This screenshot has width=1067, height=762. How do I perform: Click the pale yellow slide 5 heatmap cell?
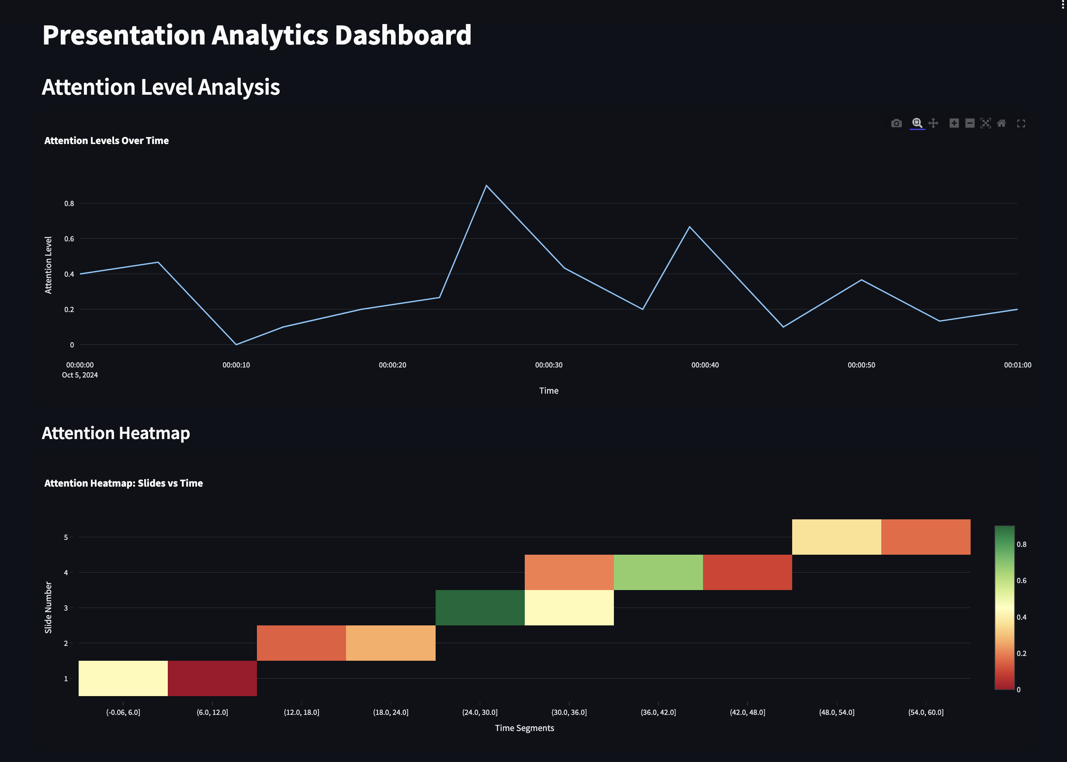pyautogui.click(x=836, y=537)
